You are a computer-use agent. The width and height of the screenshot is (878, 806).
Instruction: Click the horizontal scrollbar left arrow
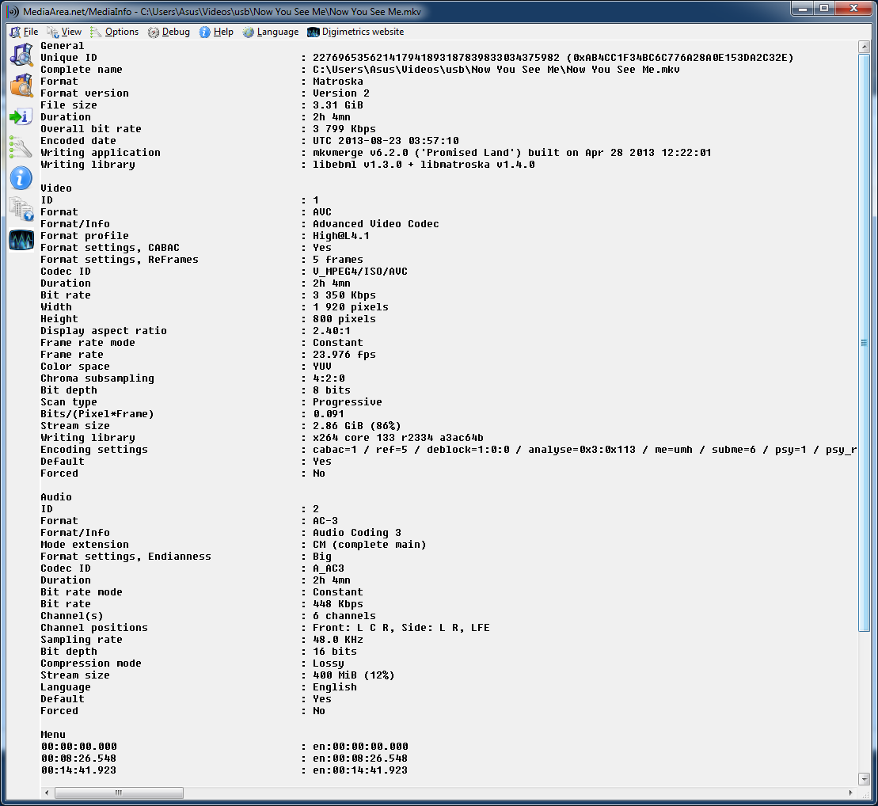47,793
